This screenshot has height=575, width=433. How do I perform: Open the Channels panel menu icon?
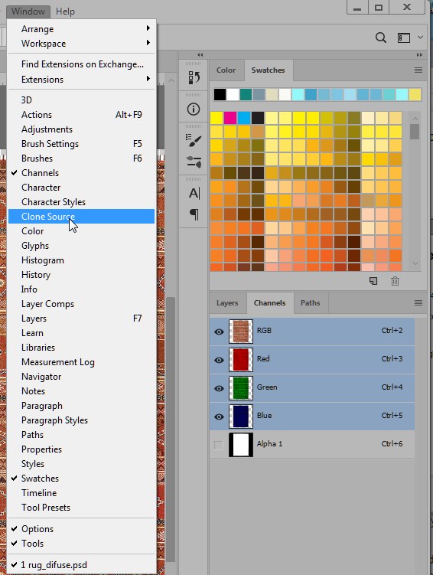pyautogui.click(x=418, y=303)
